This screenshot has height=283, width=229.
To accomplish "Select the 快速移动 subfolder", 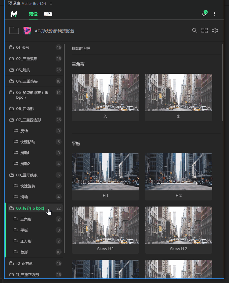I will coord(34,142).
